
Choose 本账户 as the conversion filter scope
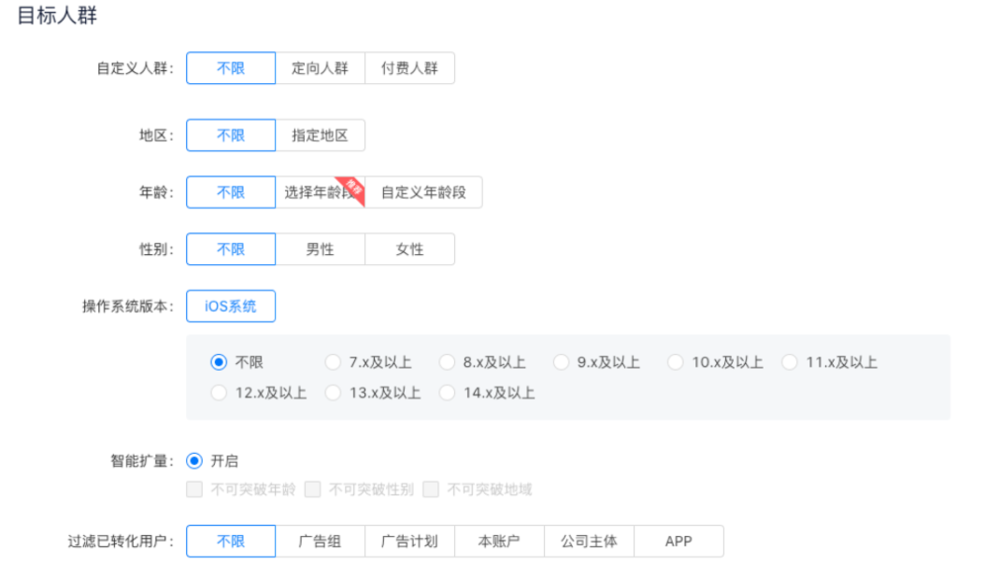(499, 541)
